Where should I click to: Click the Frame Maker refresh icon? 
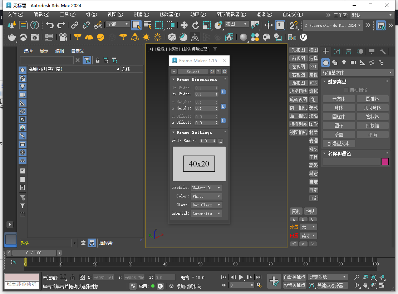(x=212, y=71)
